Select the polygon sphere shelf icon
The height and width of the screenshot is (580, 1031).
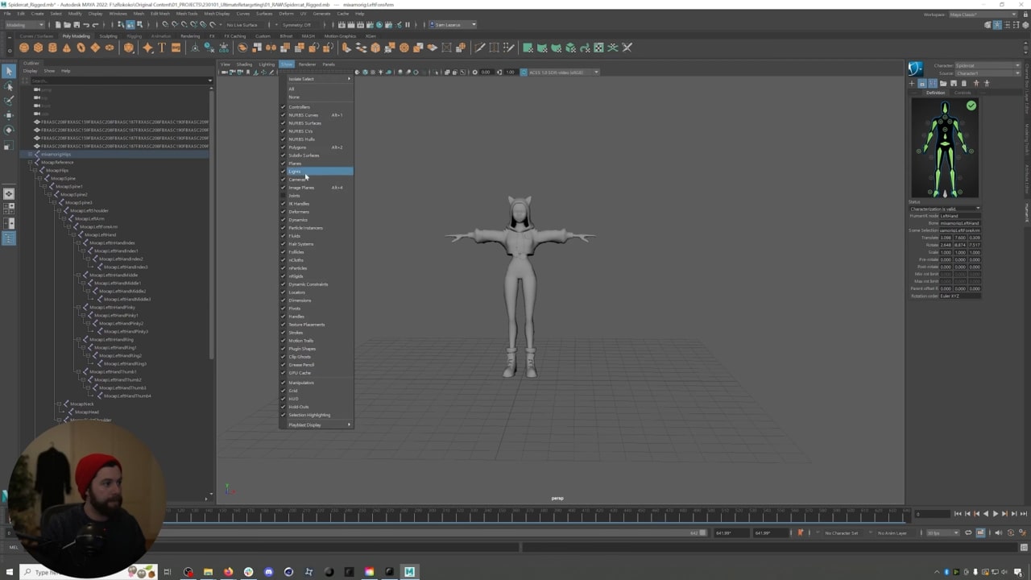pos(24,48)
